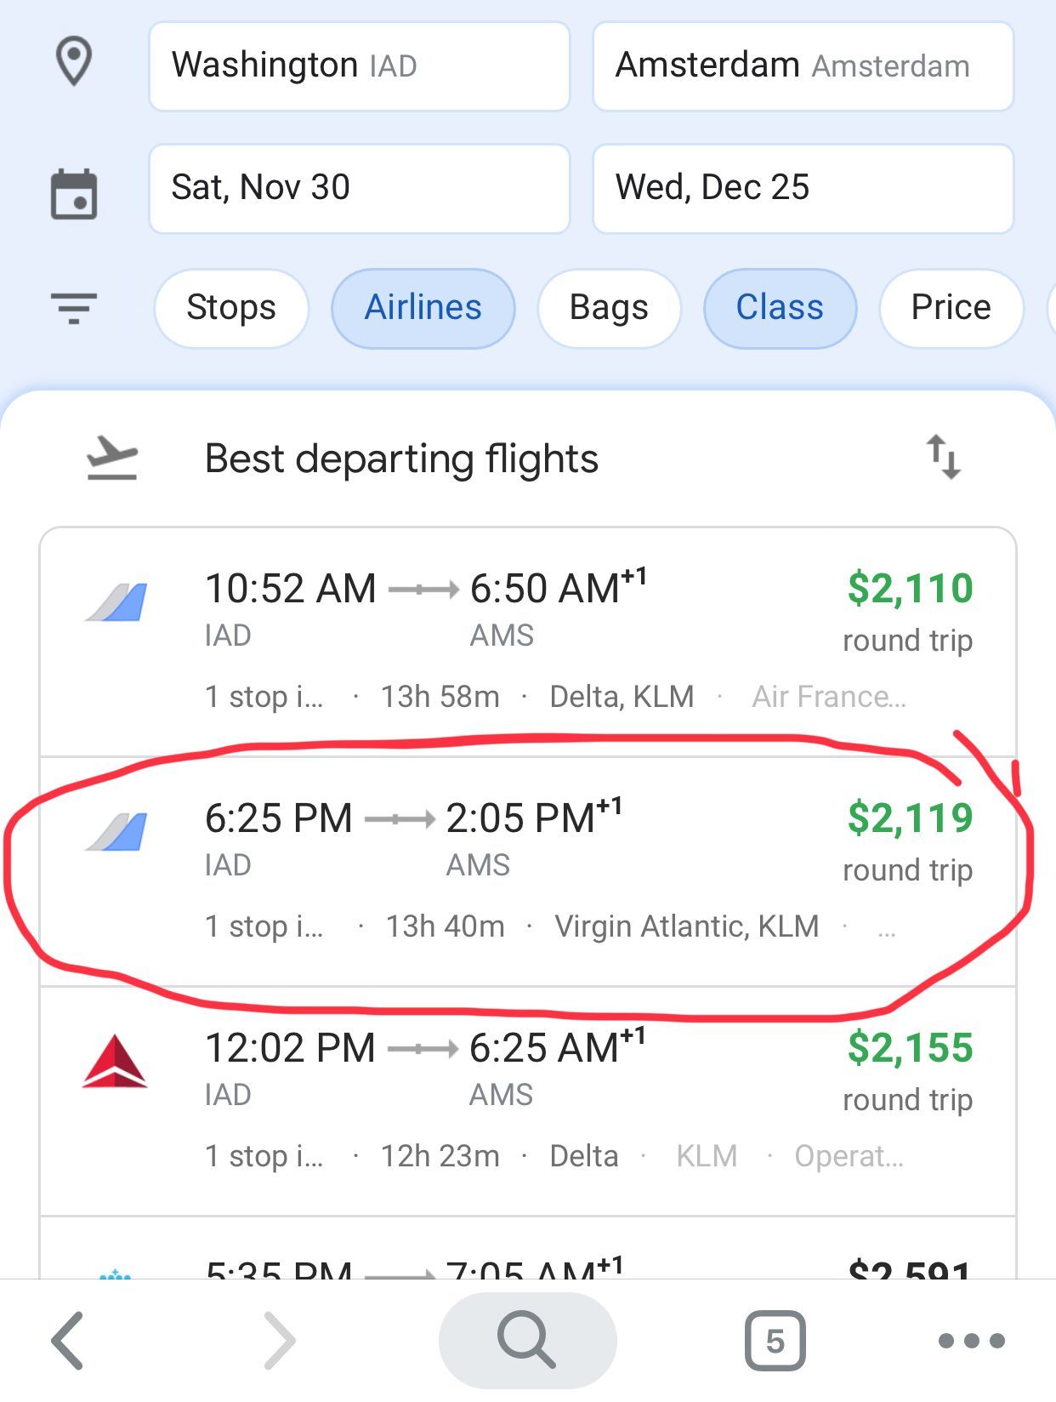This screenshot has width=1056, height=1402.
Task: Open the tab switcher showing 5
Action: point(775,1342)
